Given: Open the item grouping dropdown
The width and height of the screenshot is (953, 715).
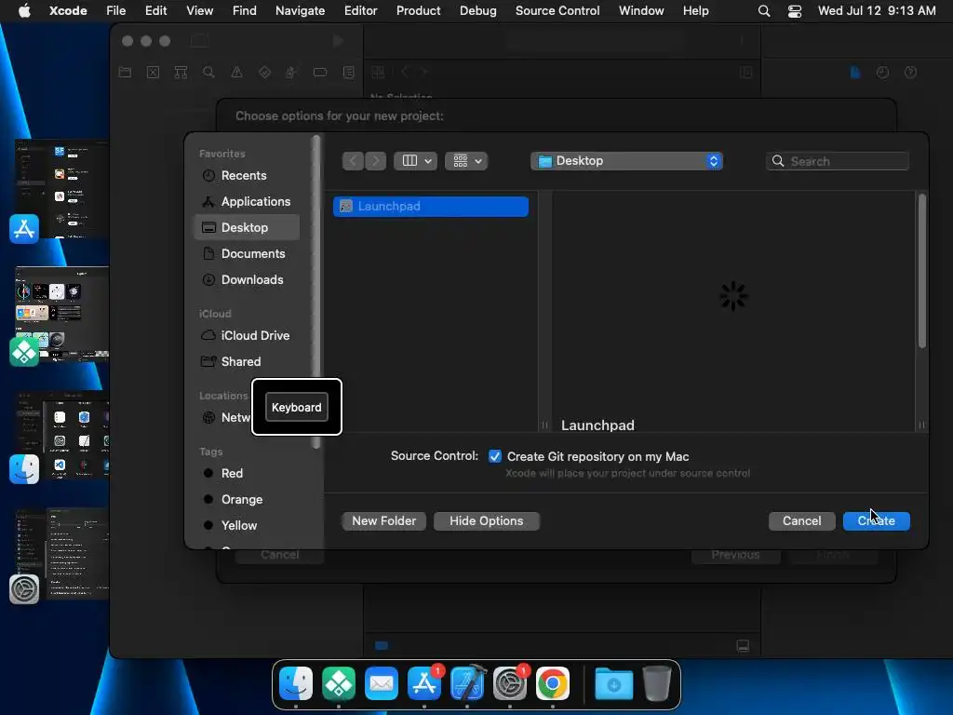Looking at the screenshot, I should click(467, 161).
